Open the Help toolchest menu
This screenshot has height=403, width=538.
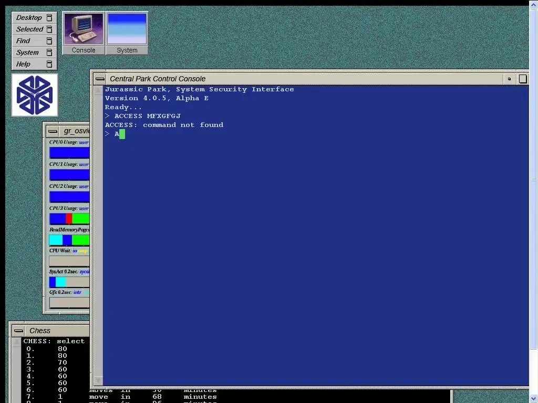click(x=34, y=64)
